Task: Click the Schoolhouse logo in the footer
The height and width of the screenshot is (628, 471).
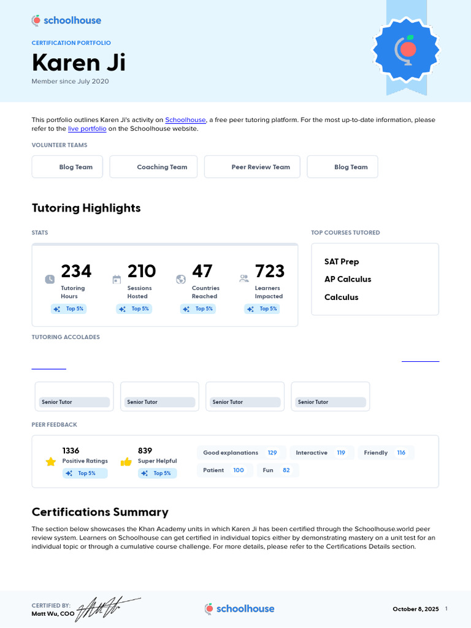Action: point(240,609)
